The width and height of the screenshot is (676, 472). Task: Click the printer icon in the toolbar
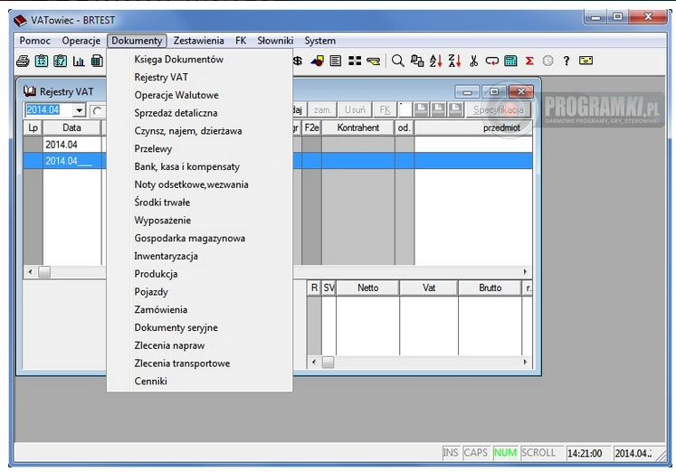coord(23,61)
